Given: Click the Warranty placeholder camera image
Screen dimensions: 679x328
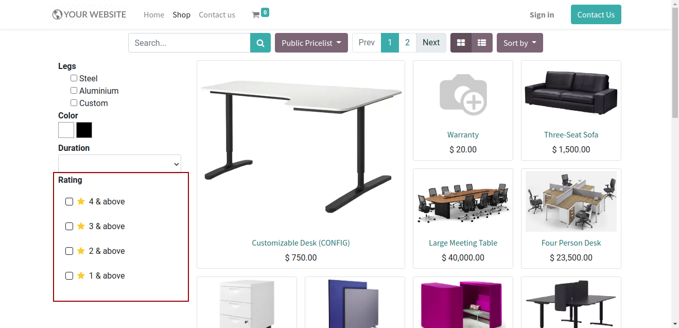Looking at the screenshot, I should pyautogui.click(x=463, y=94).
